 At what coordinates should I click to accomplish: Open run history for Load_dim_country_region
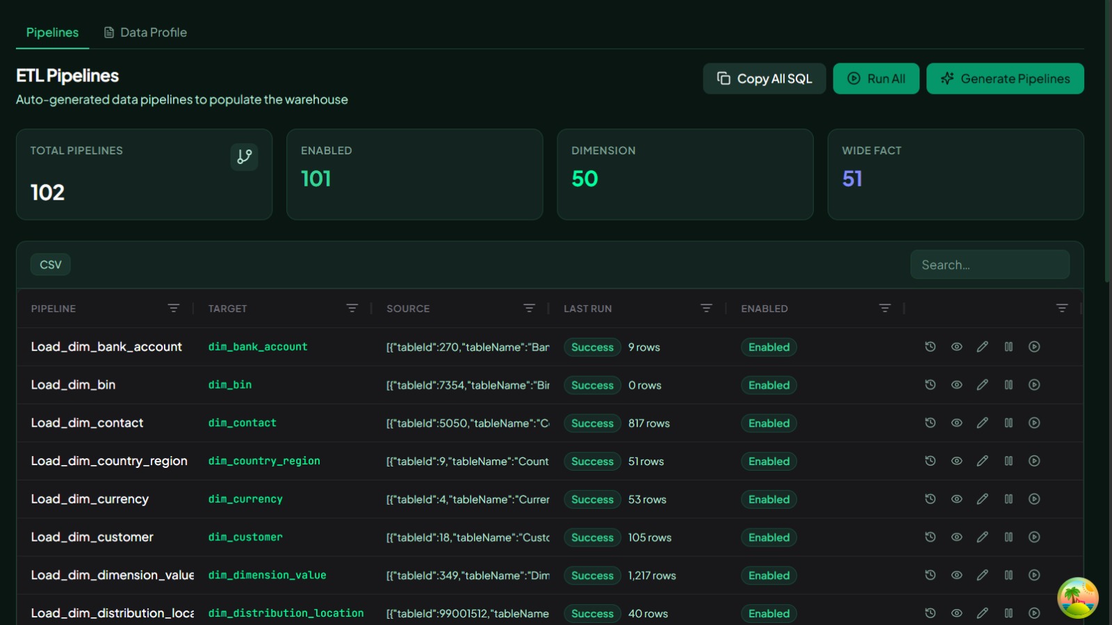(930, 461)
